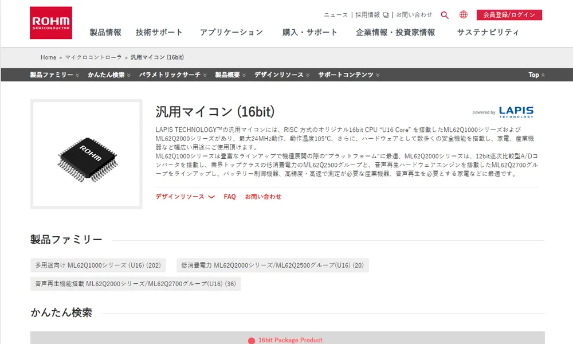Click the 会員登録/ログイン button
573x344 pixels.
(x=509, y=15)
